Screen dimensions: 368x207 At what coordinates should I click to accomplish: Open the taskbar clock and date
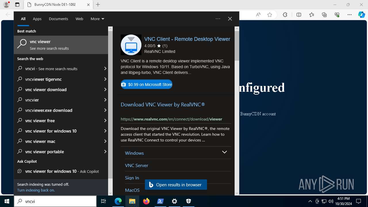(344, 201)
